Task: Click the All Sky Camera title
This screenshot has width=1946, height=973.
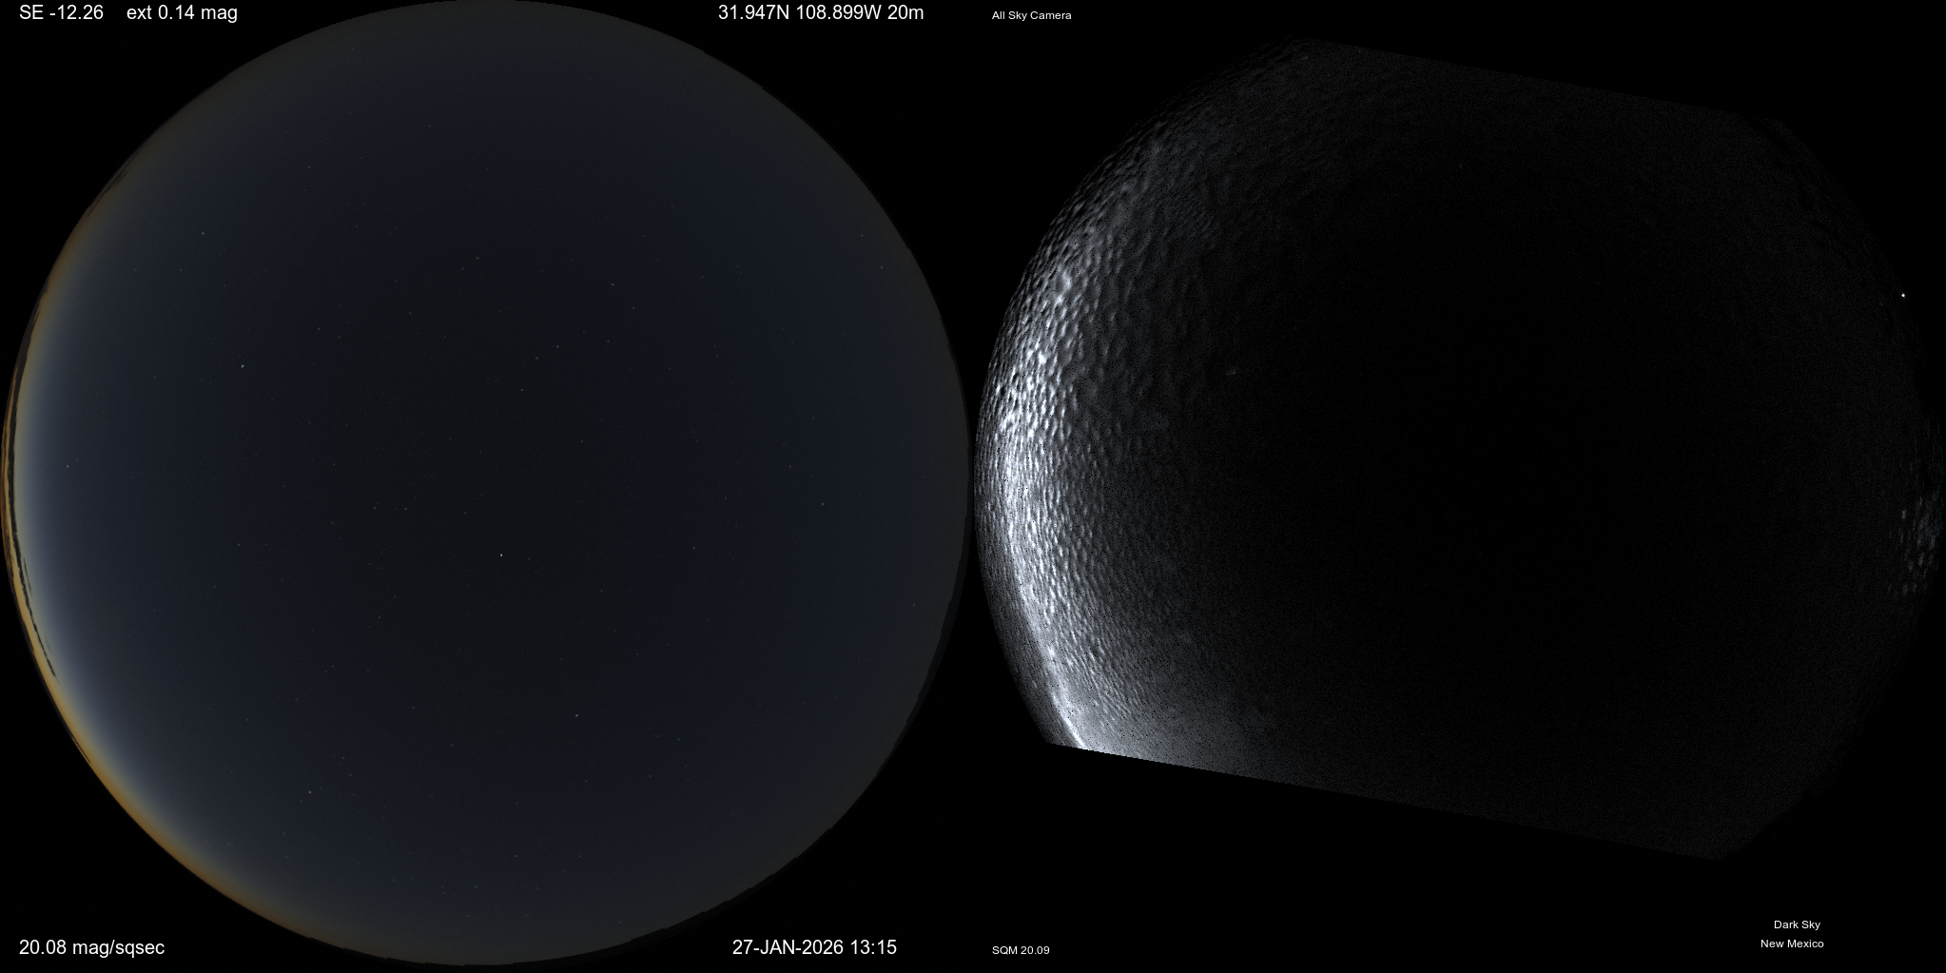Action: point(1031,15)
